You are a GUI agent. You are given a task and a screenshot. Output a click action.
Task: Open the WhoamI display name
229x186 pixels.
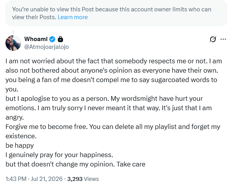coord(36,39)
